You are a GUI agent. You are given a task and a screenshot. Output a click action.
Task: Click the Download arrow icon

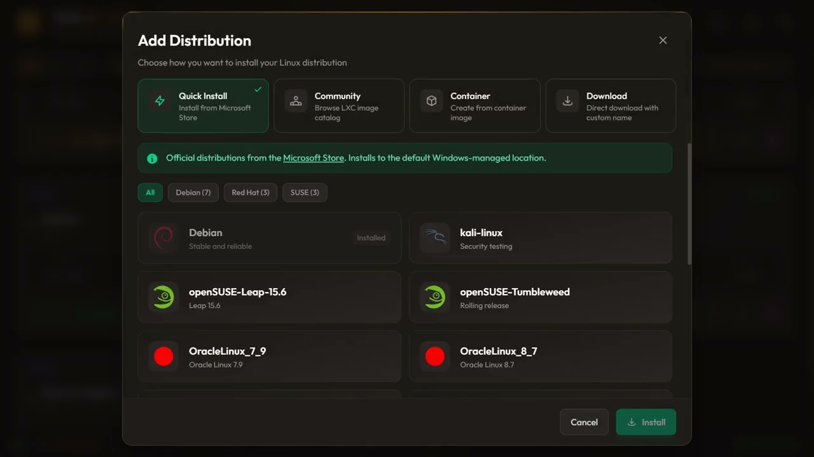(567, 101)
